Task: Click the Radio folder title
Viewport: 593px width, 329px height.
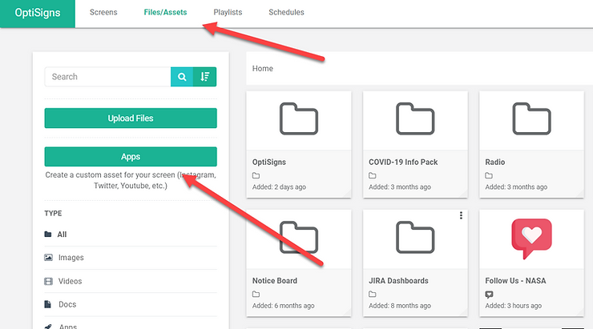Action: (x=495, y=162)
